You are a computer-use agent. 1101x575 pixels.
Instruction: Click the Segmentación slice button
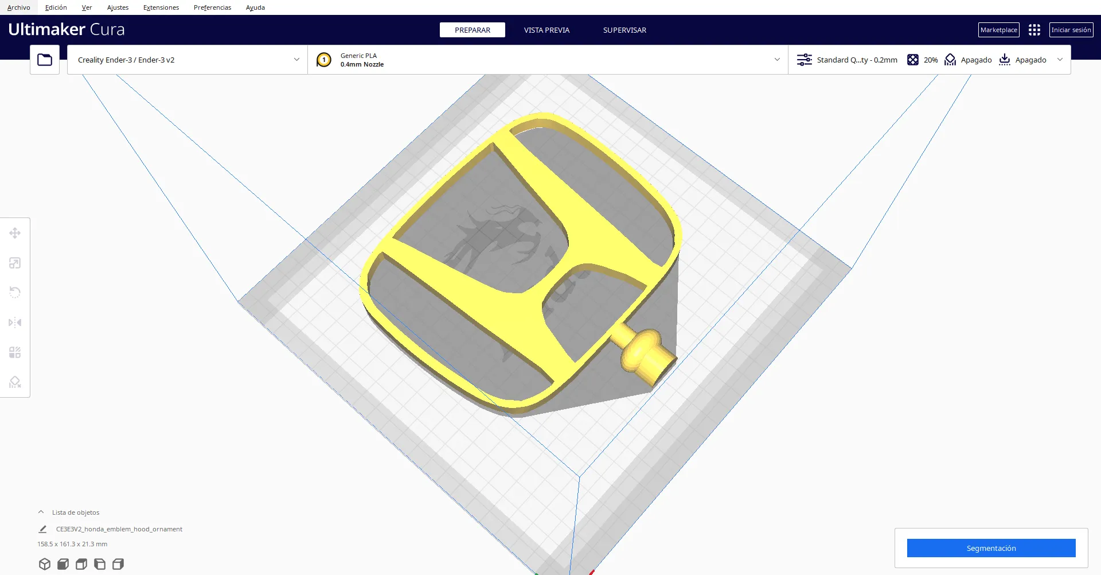991,548
